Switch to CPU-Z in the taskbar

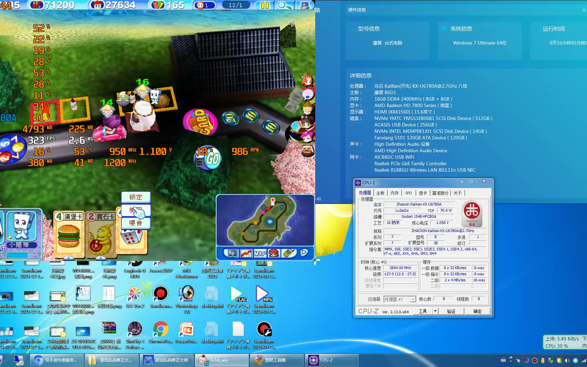[332, 360]
